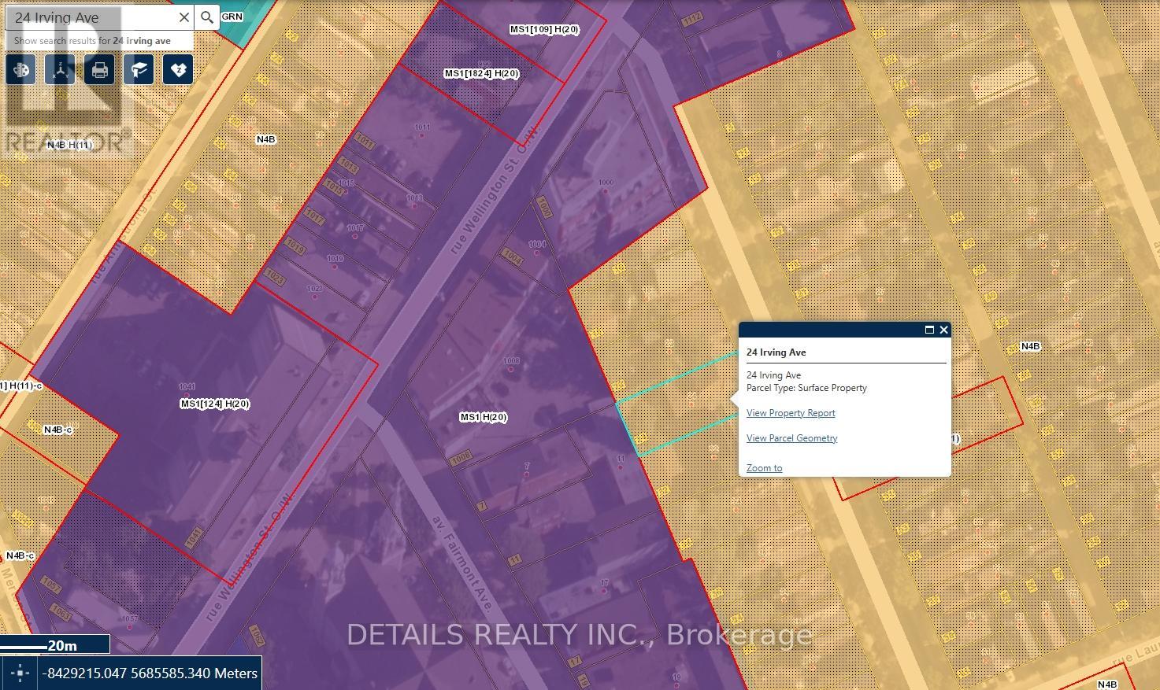The width and height of the screenshot is (1160, 690).
Task: Click the crosshair coordinate capture icon
Action: 20,673
